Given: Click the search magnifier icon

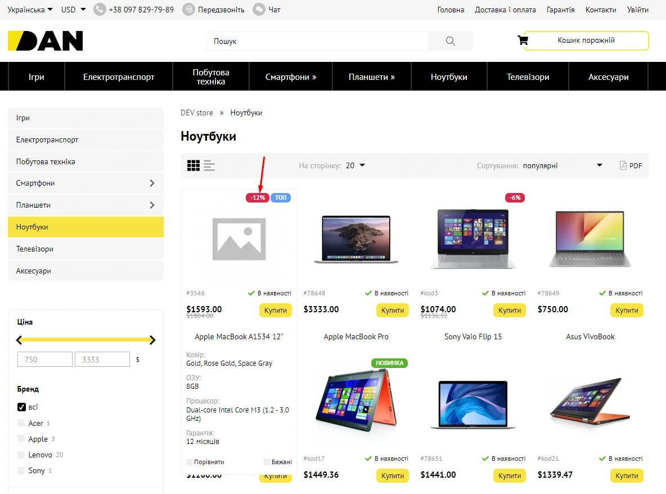Looking at the screenshot, I should (x=450, y=41).
